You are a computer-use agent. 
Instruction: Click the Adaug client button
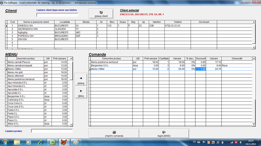(x=101, y=14)
